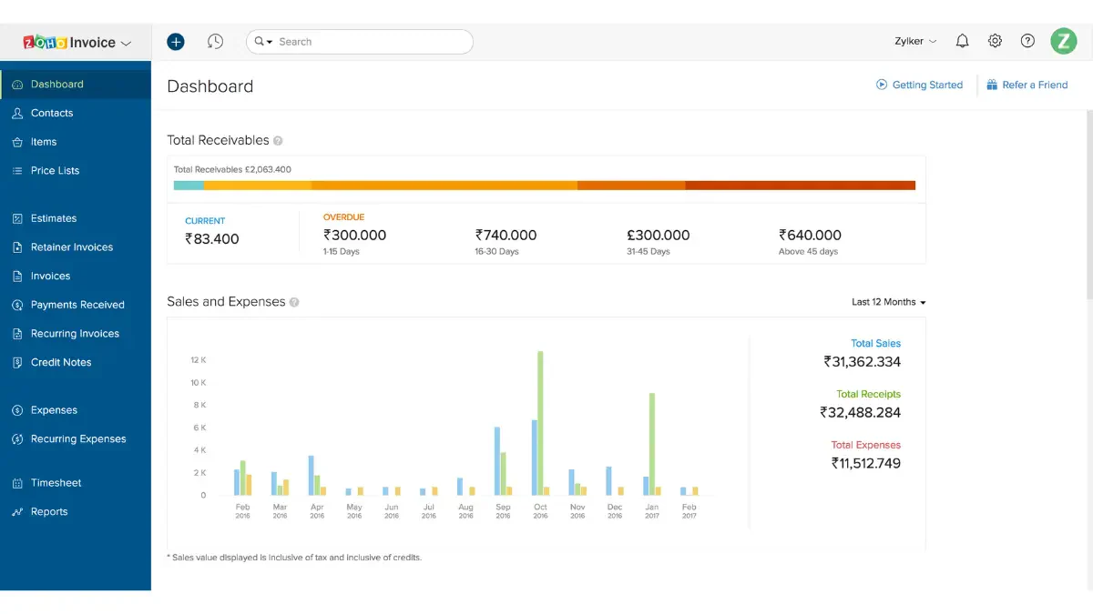Screen dimensions: 1093x614
Task: Click the green Jan 2017 receipts bar
Action: pos(652,444)
